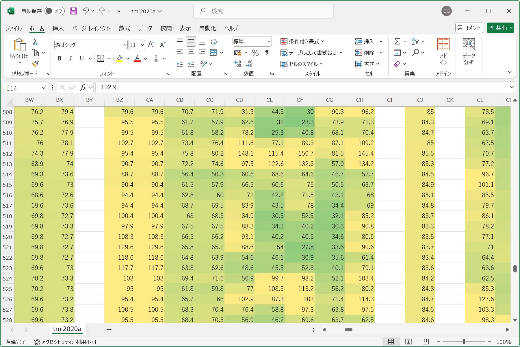
Task: Toggle italic formatting
Action: pos(70,58)
